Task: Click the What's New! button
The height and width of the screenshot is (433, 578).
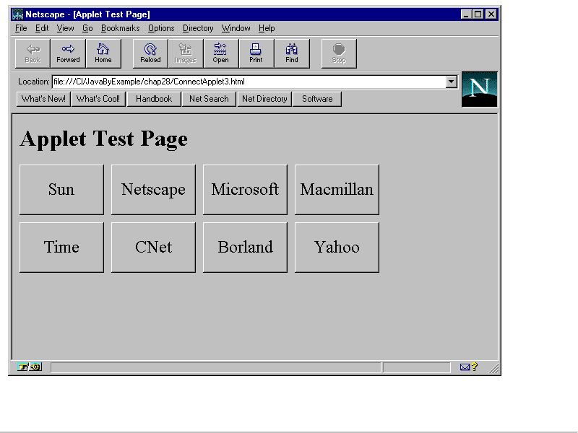Action: click(43, 99)
